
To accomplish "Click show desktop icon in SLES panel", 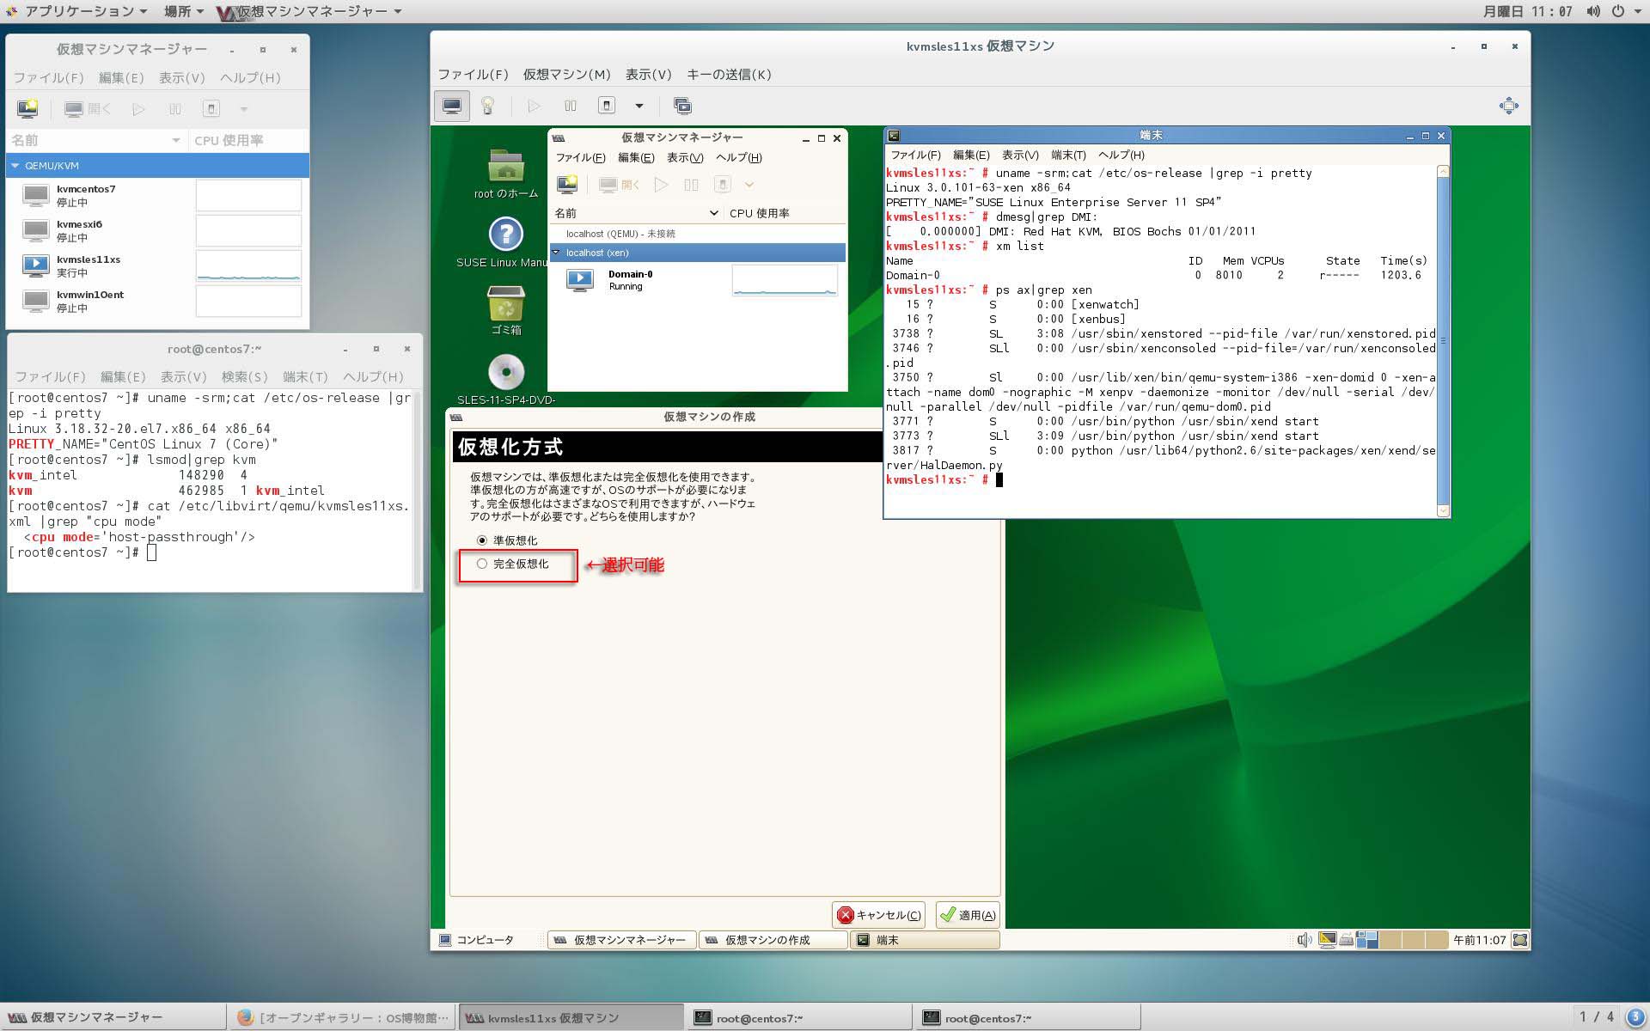I will pos(1520,940).
